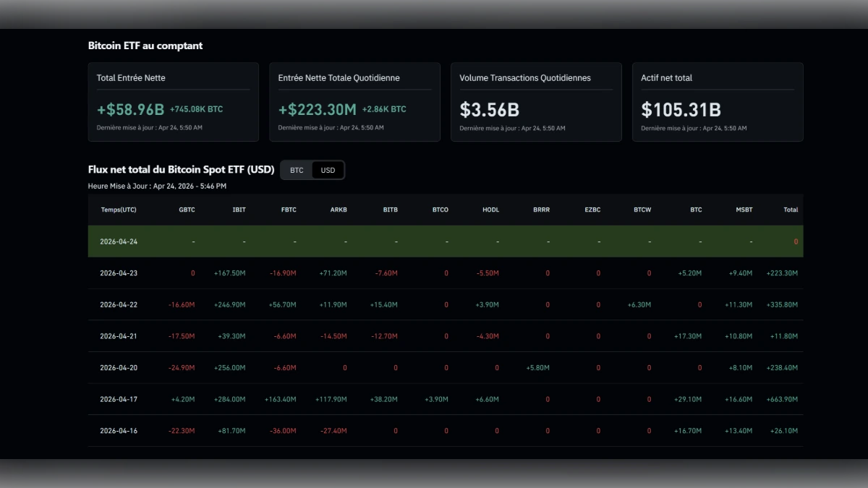
Task: Select USD in the currency switcher
Action: coord(327,170)
